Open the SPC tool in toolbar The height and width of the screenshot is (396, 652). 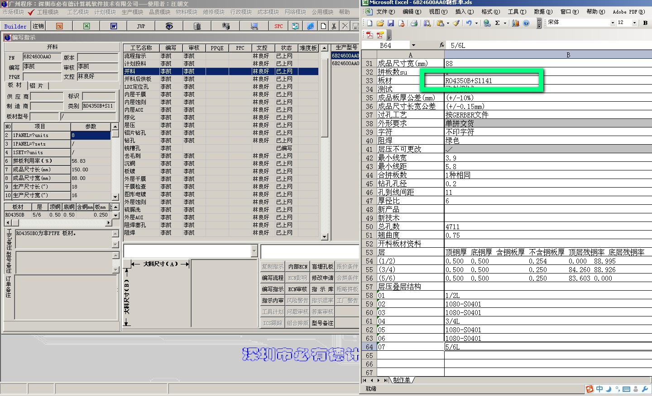click(x=278, y=26)
